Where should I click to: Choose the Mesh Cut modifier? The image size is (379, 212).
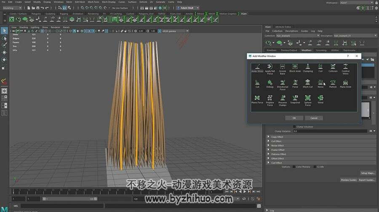(x=308, y=84)
